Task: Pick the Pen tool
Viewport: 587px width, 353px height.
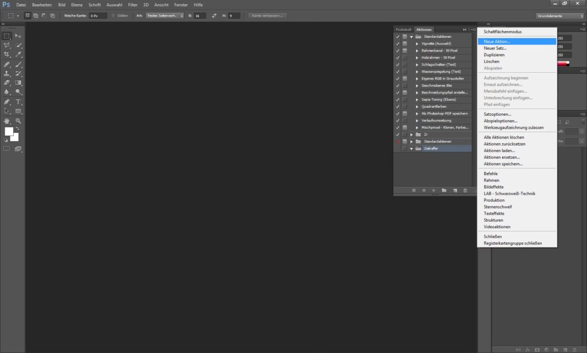Action: click(x=7, y=101)
